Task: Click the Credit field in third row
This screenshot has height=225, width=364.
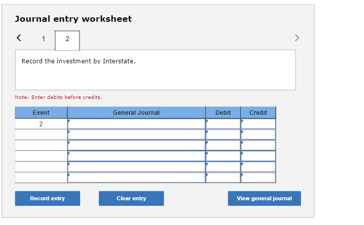Action: pos(258,145)
